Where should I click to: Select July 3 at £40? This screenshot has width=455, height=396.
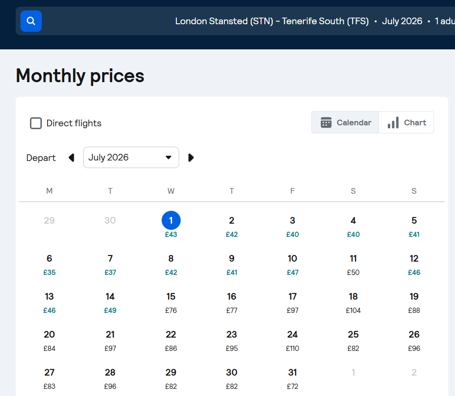click(x=292, y=226)
